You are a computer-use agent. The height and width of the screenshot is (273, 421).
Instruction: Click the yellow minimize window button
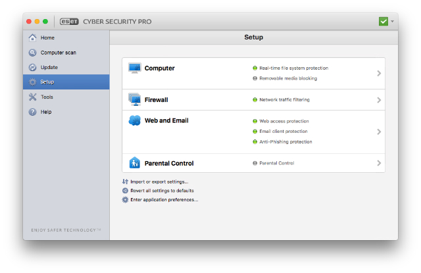pos(37,21)
